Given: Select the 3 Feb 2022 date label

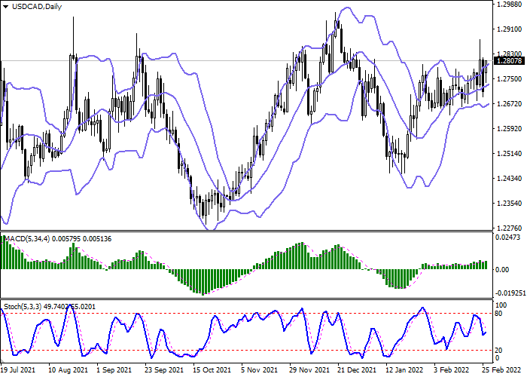Looking at the screenshot, I should (452, 369).
